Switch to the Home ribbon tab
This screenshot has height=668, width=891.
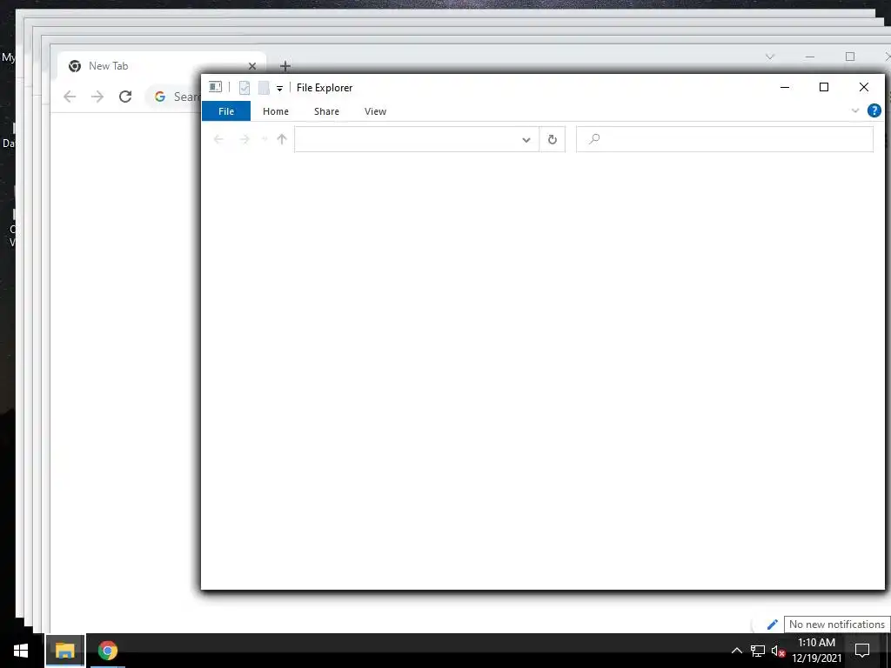276,111
